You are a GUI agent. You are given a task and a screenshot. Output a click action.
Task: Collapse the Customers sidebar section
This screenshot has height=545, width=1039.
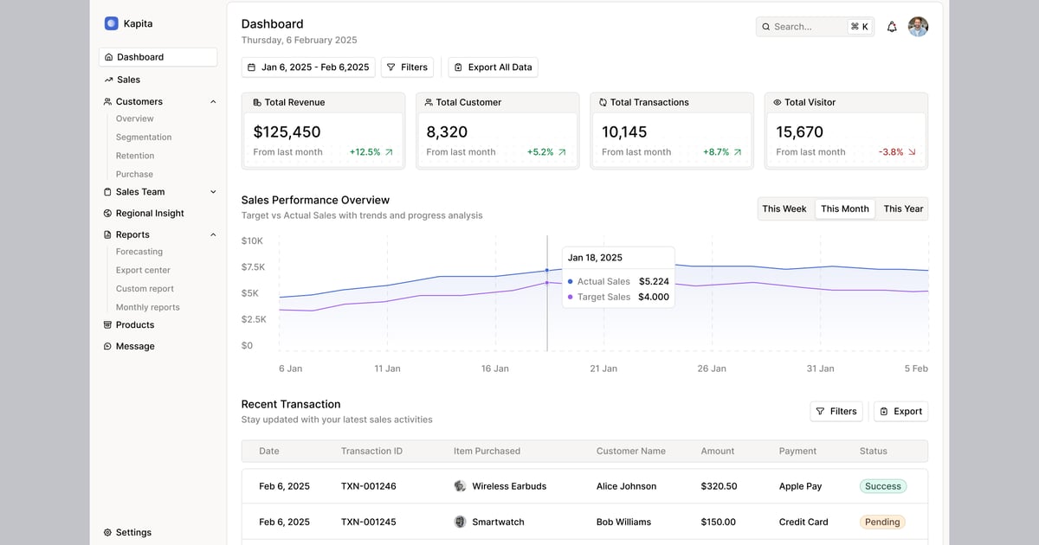pos(213,102)
